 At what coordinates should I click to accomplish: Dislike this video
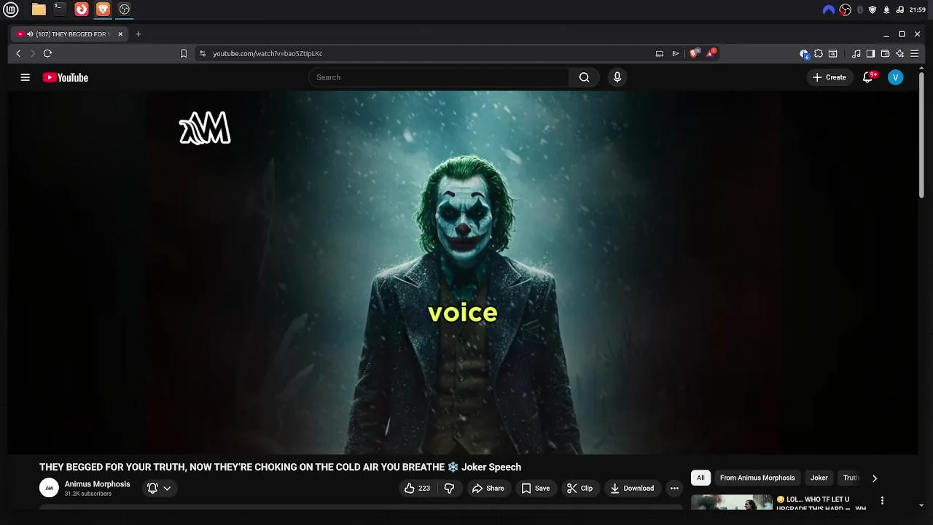point(449,489)
